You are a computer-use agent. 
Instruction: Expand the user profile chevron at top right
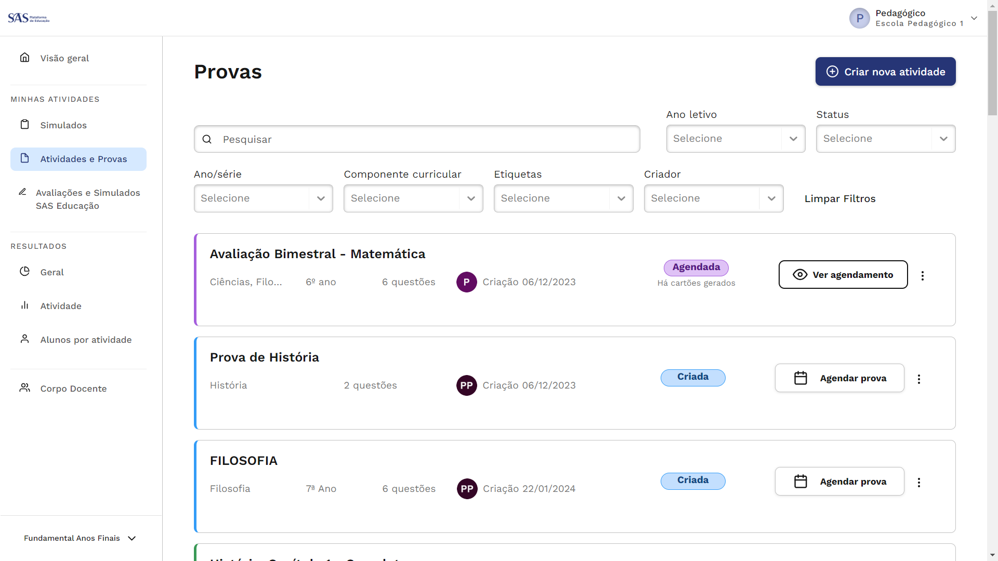coord(974,18)
